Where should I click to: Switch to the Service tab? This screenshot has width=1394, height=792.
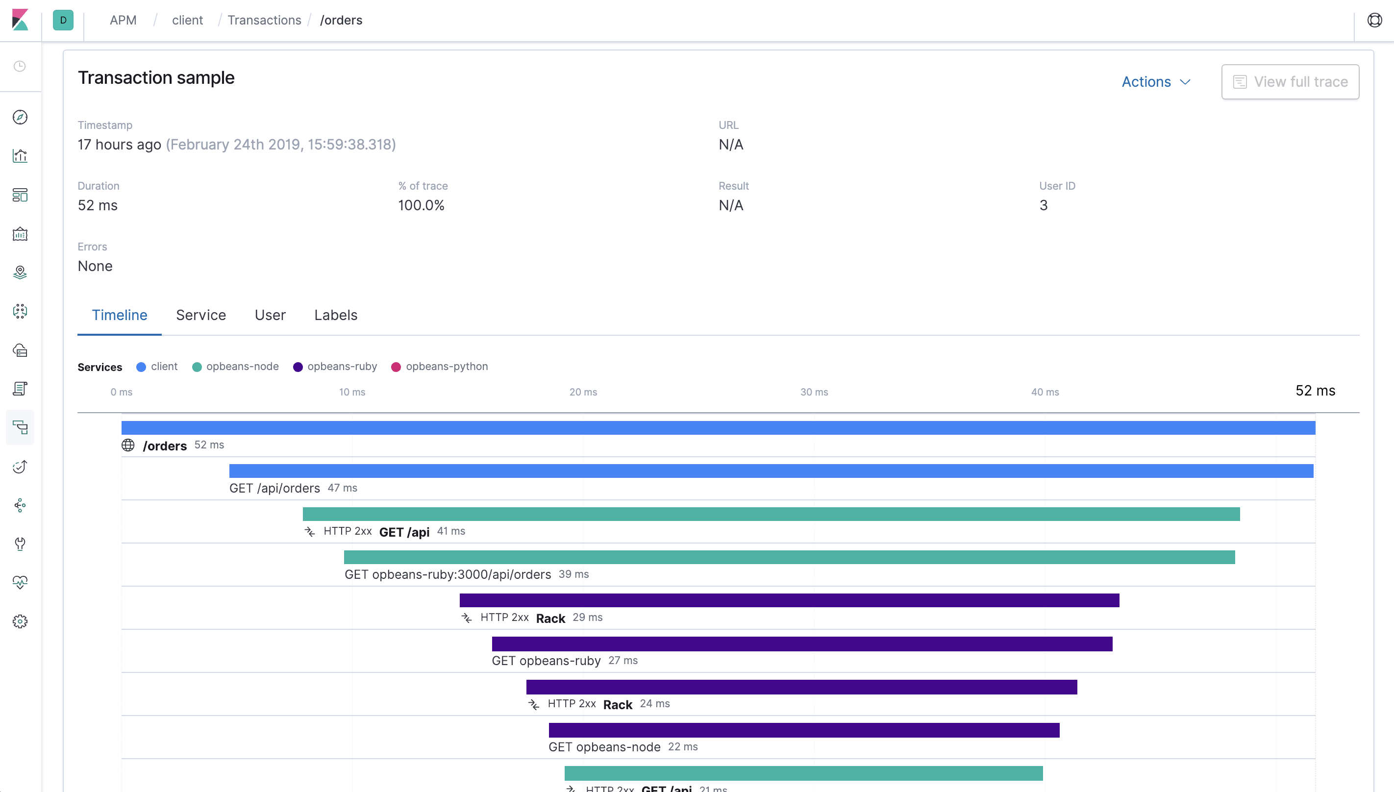[x=201, y=315]
